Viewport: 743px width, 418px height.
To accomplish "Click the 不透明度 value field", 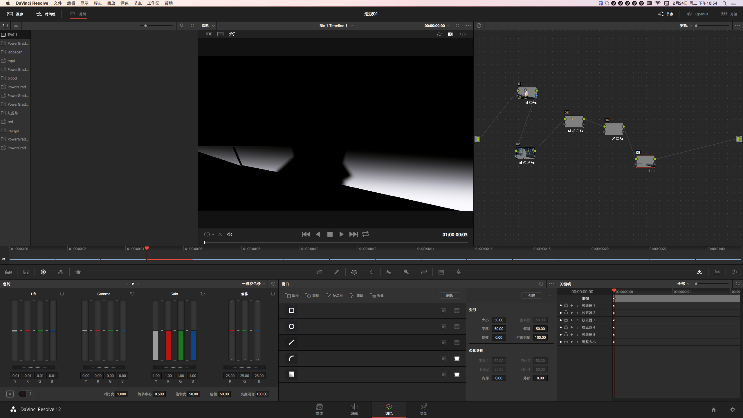I will point(540,337).
